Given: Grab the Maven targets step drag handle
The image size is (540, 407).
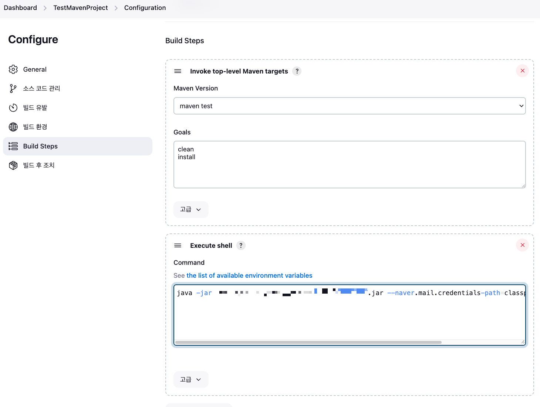Looking at the screenshot, I should point(178,71).
